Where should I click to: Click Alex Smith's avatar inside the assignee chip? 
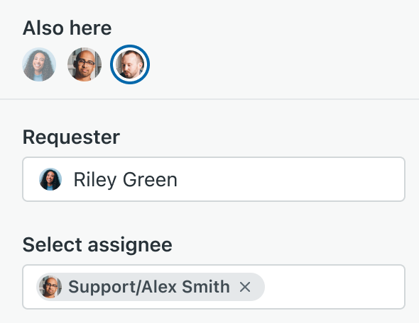pyautogui.click(x=50, y=287)
